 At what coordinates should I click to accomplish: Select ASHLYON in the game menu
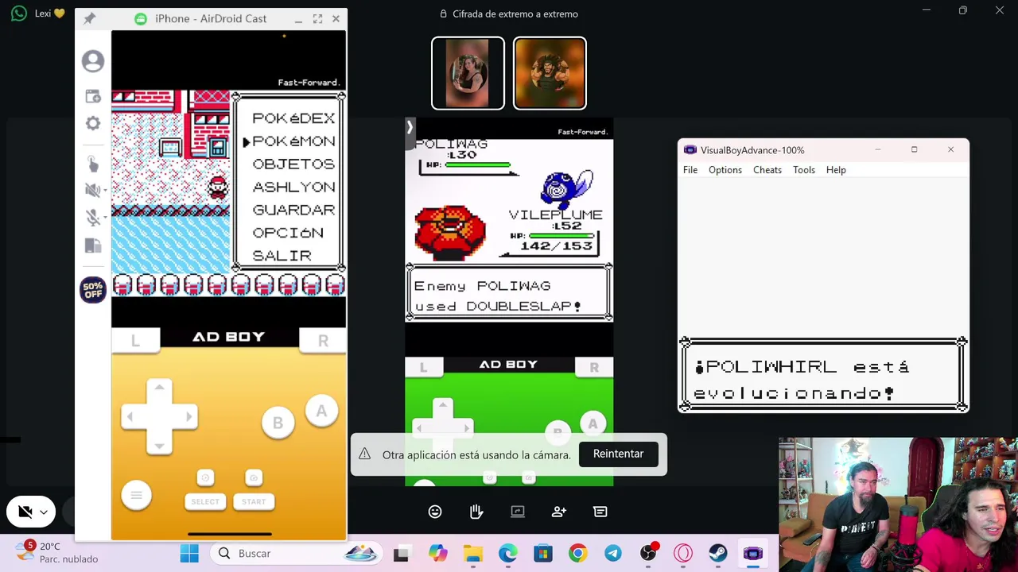coord(293,187)
